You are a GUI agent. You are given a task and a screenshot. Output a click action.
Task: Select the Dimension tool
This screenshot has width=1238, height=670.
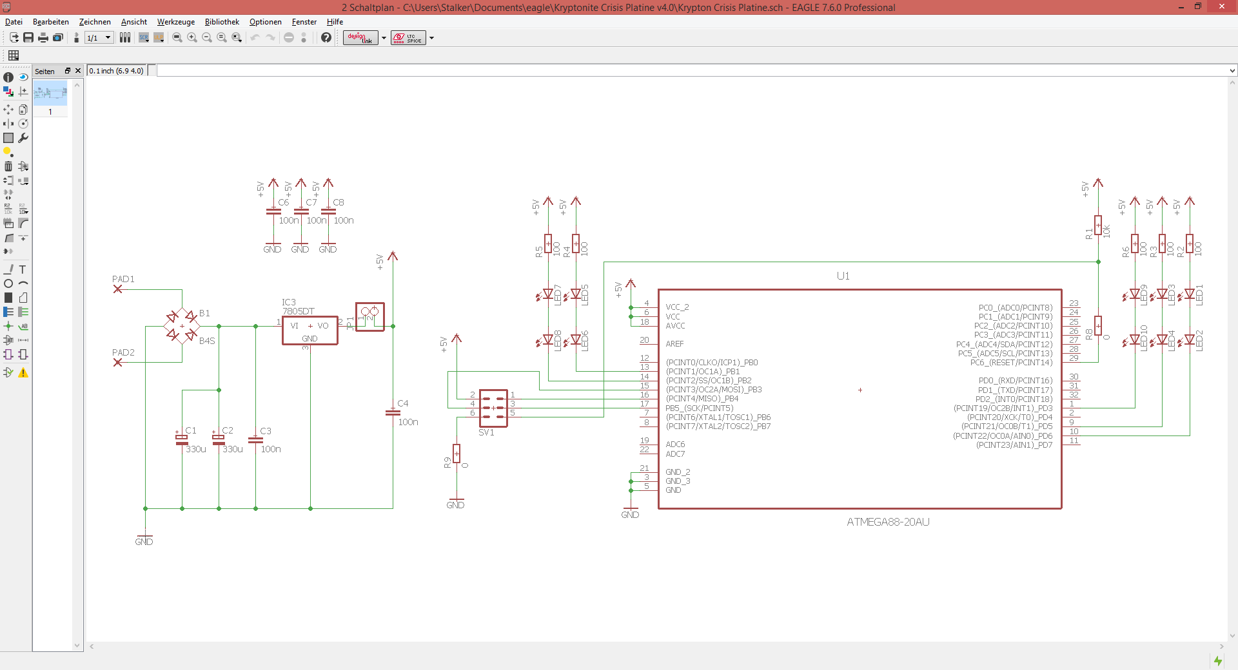pyautogui.click(x=23, y=340)
